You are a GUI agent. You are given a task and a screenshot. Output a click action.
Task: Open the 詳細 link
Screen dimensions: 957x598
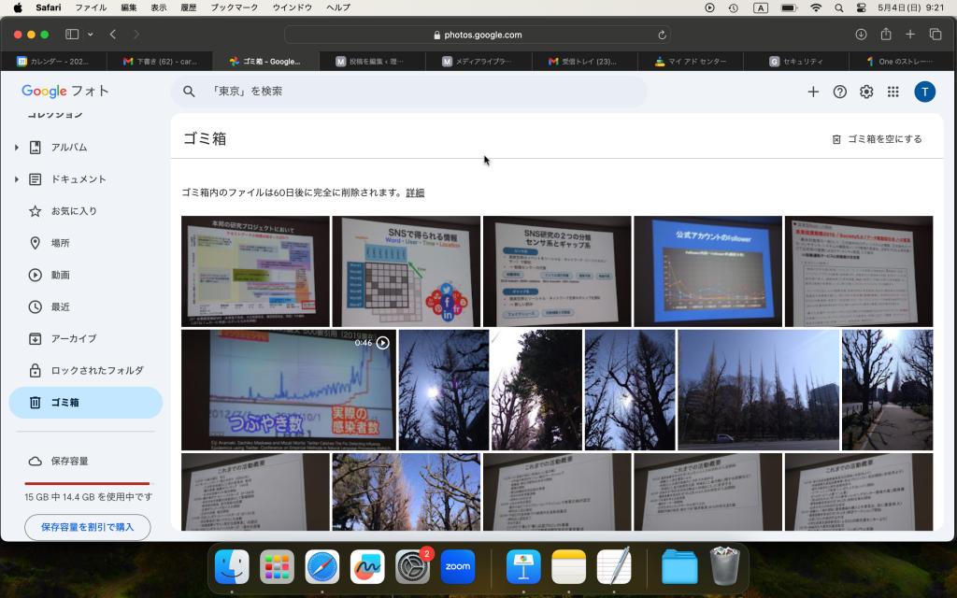click(415, 192)
